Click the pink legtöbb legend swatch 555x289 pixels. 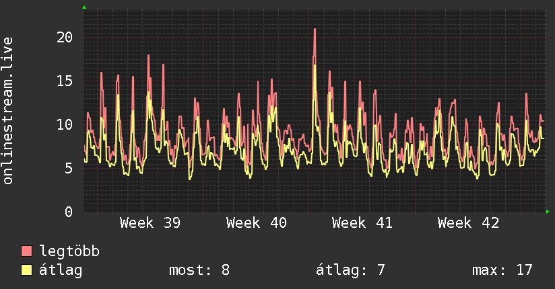tap(26, 251)
